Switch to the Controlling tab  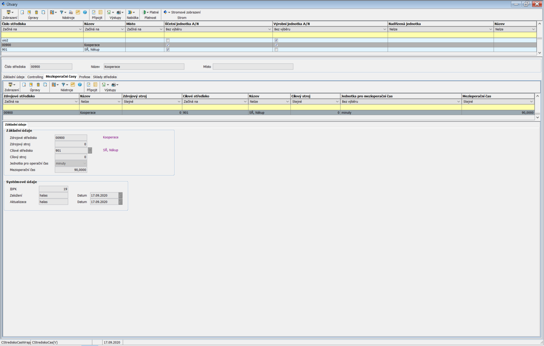[x=35, y=77]
